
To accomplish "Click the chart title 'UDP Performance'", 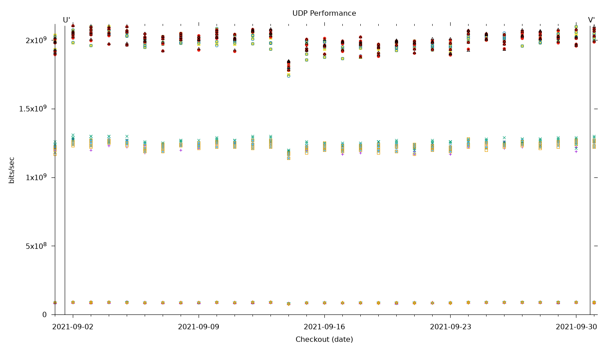I will tap(324, 13).
